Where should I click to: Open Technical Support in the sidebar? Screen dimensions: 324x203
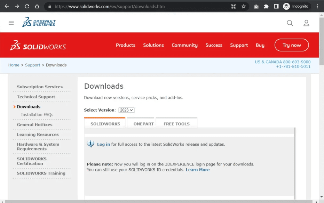(x=36, y=97)
